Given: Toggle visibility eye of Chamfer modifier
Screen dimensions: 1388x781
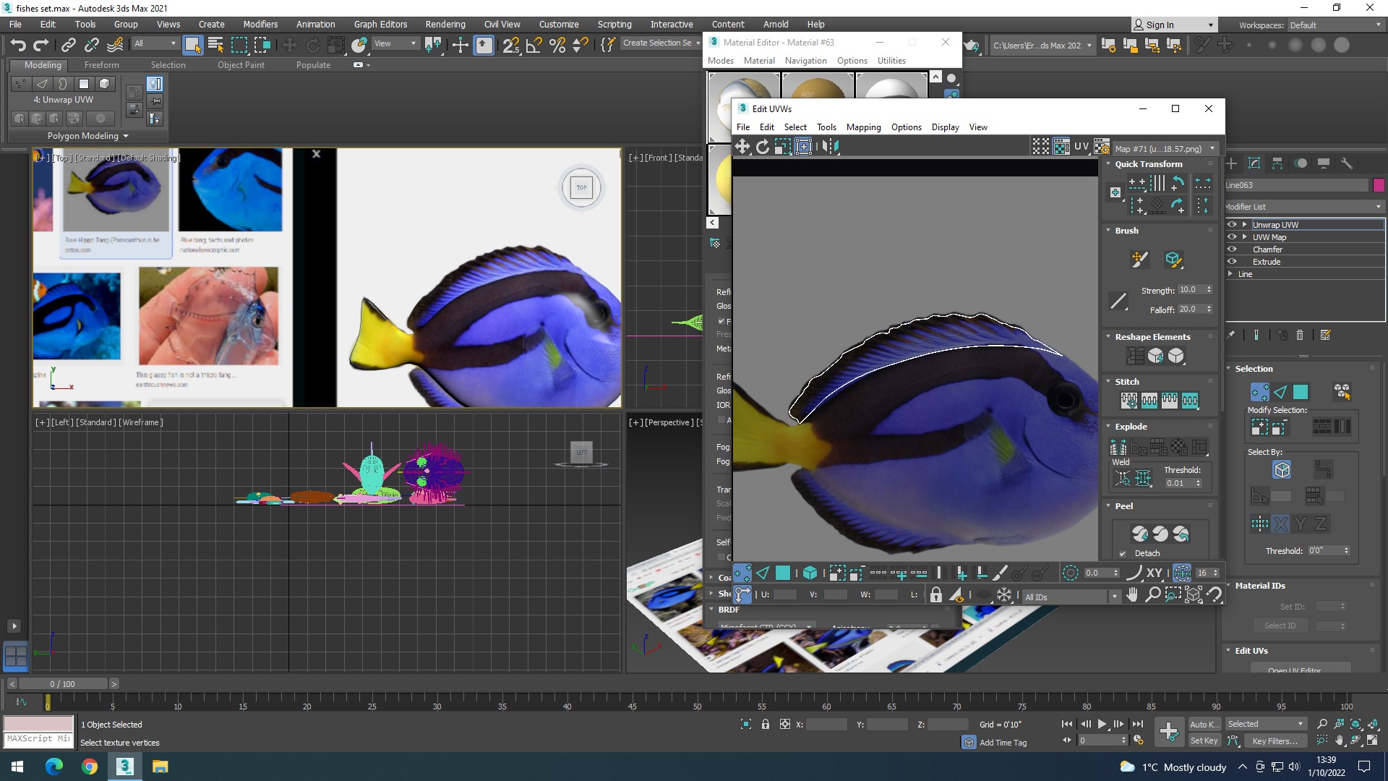Looking at the screenshot, I should coord(1232,249).
